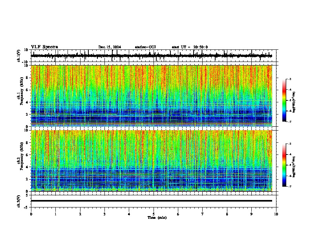Click the "9" tick on the Time axis
The image size is (311, 240).
tap(251, 214)
